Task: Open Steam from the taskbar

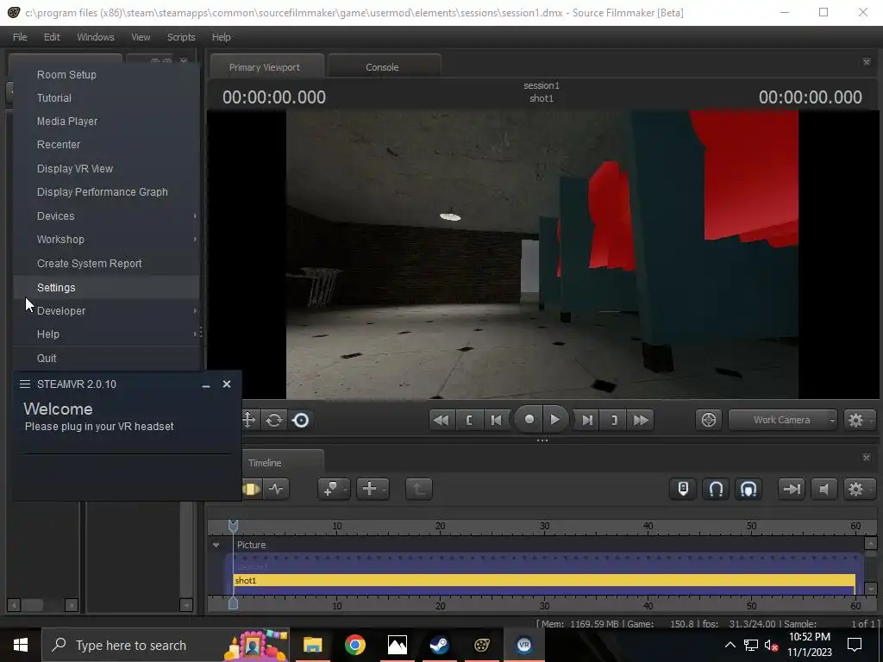Action: [439, 645]
